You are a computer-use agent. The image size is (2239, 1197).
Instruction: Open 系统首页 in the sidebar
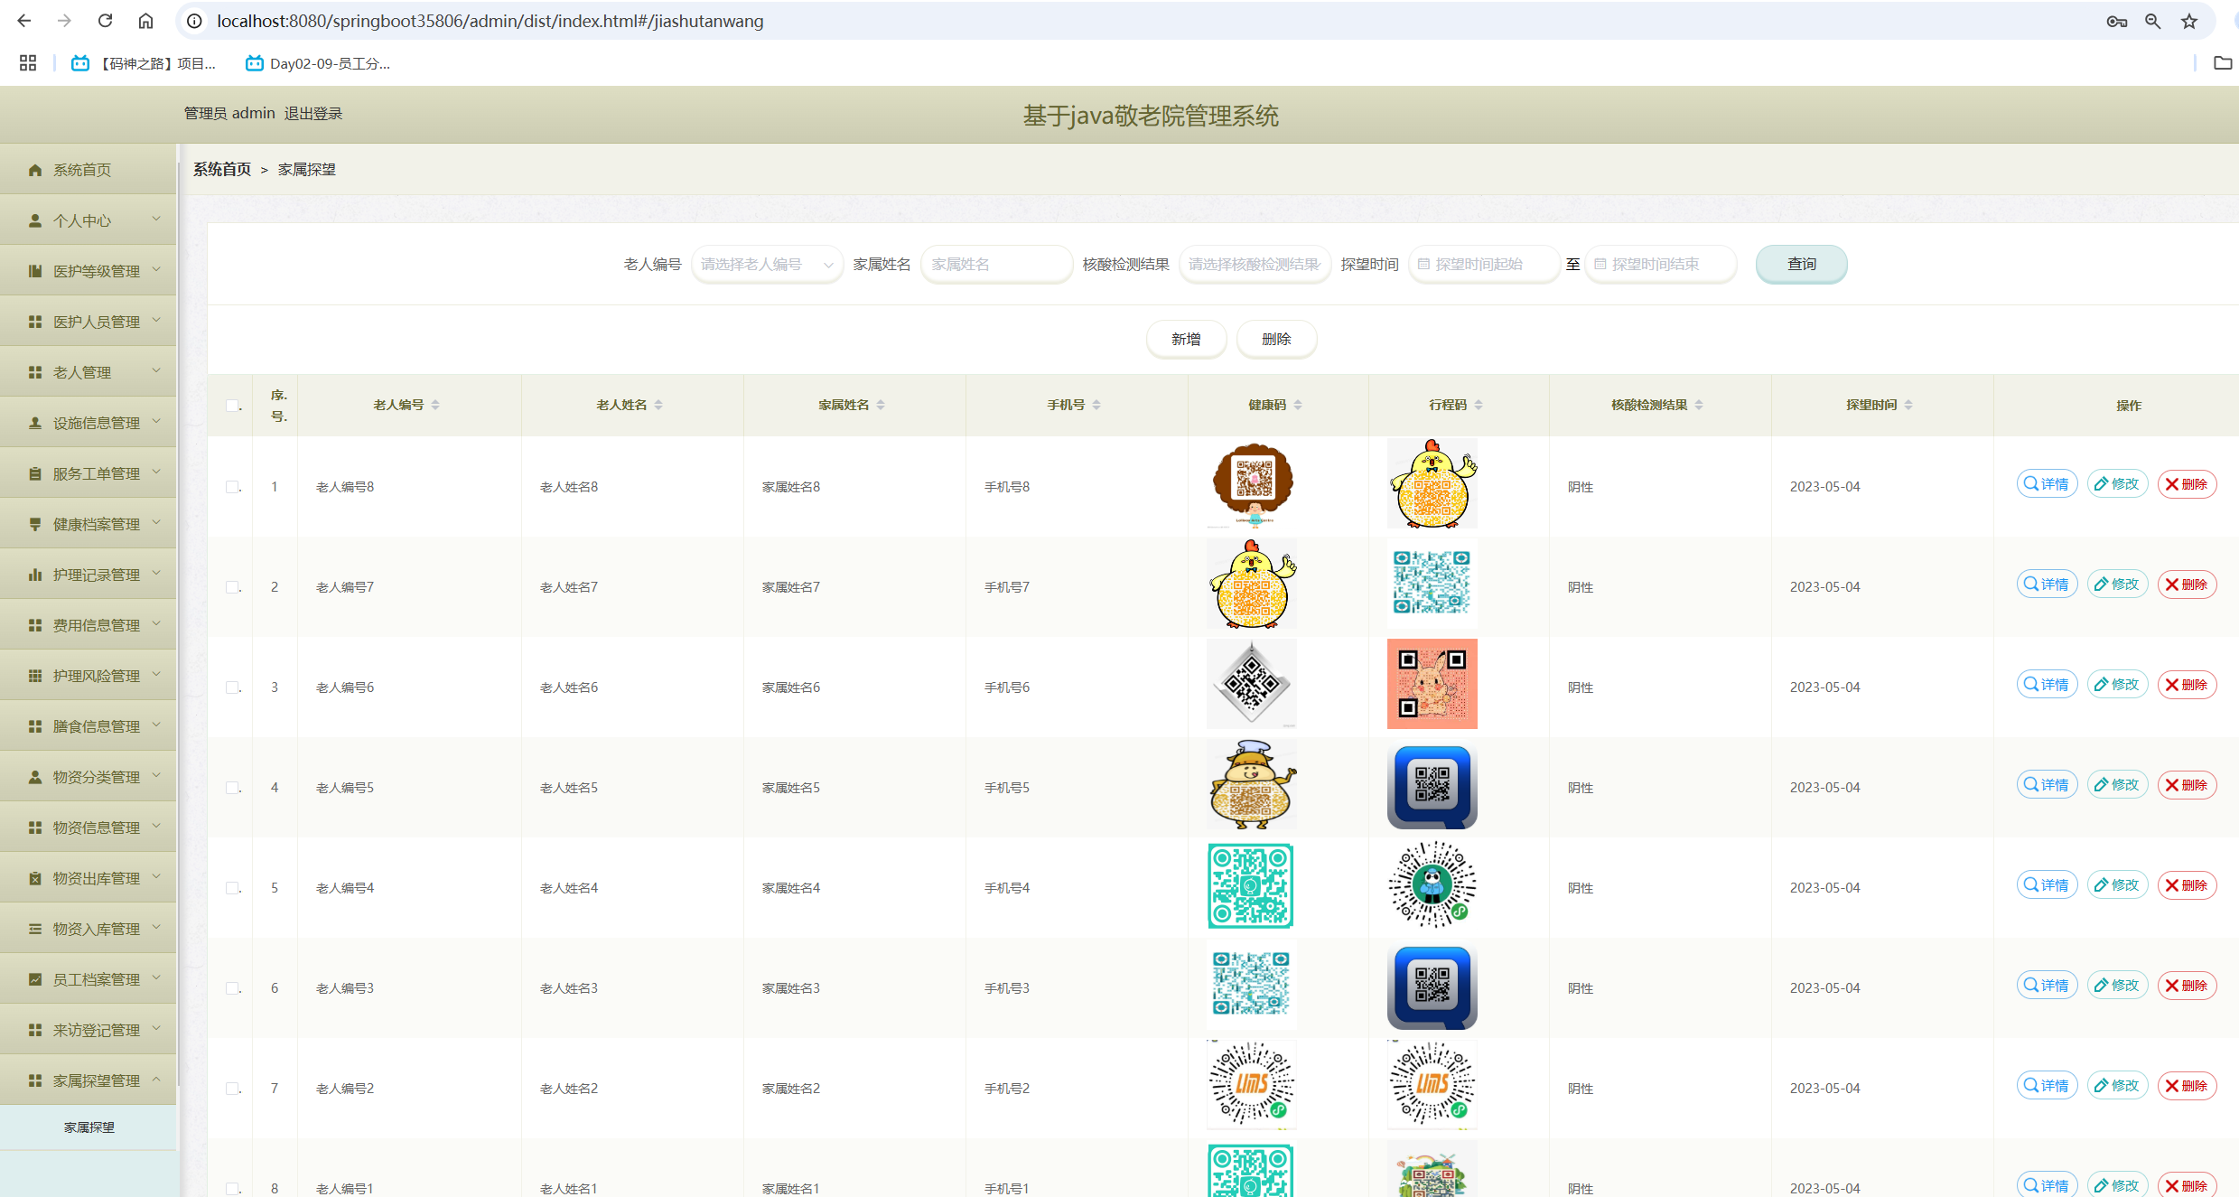[89, 170]
